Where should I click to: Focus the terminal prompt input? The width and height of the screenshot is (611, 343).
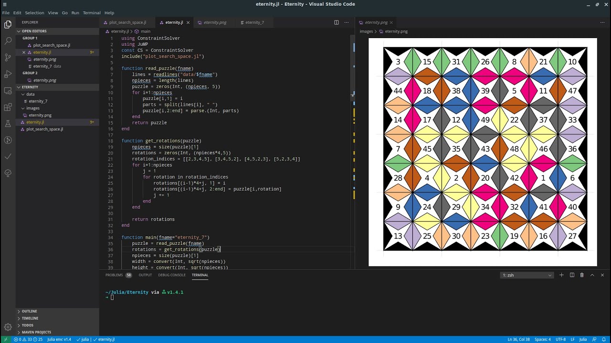pos(112,297)
